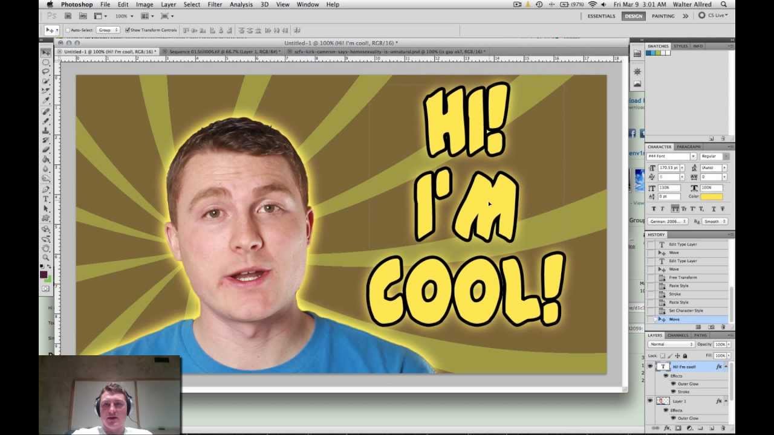Select the Clone Stamp tool

point(46,130)
